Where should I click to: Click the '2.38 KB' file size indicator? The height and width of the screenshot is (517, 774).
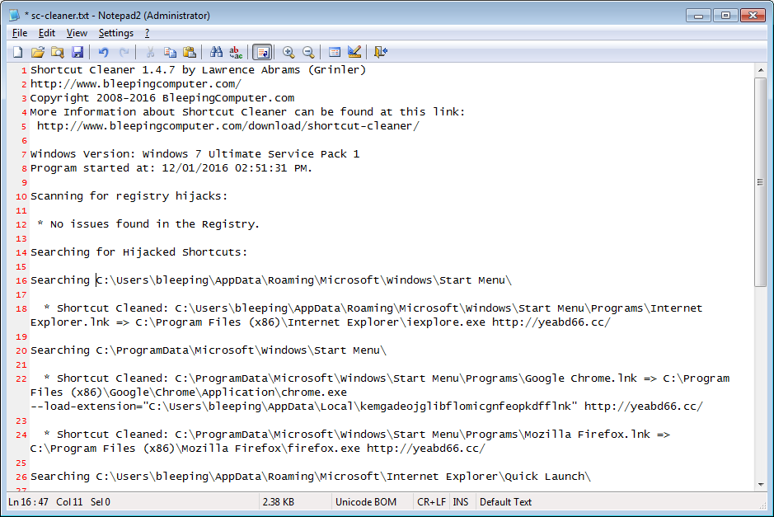(x=279, y=502)
